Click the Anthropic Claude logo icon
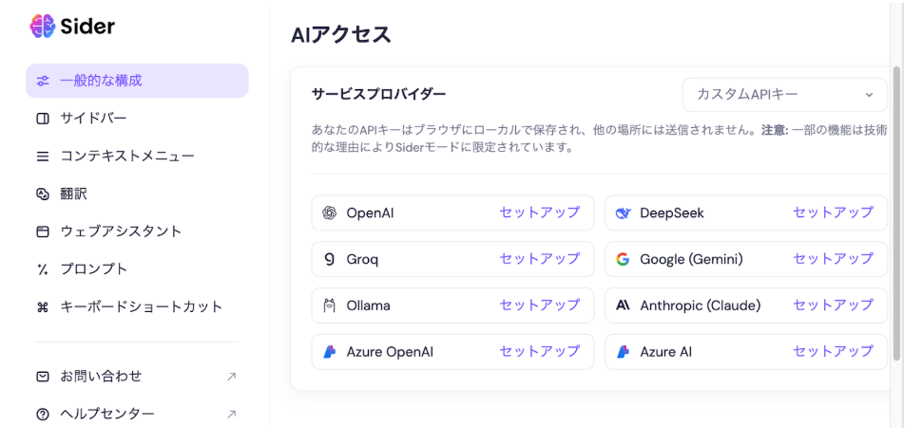 click(x=624, y=305)
